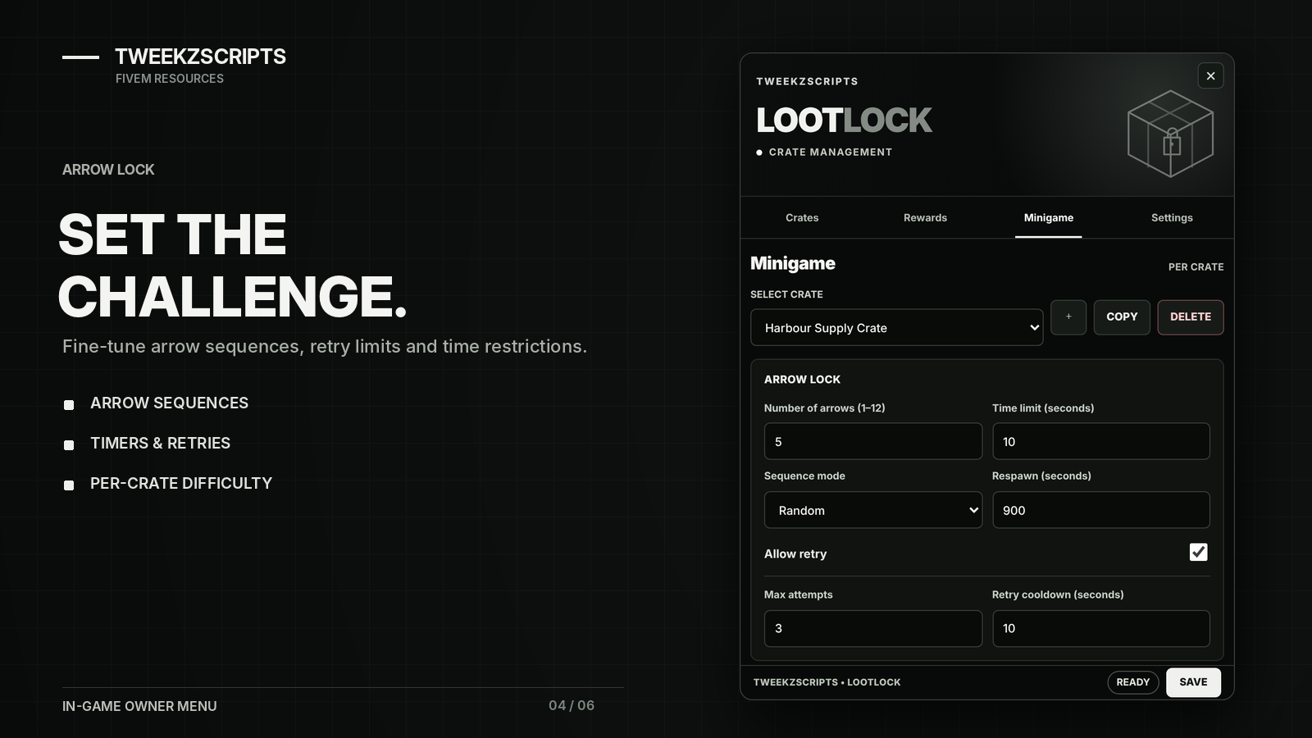Click the TIMERS & RETRIES bullet item
1312x738 pixels.
160,443
